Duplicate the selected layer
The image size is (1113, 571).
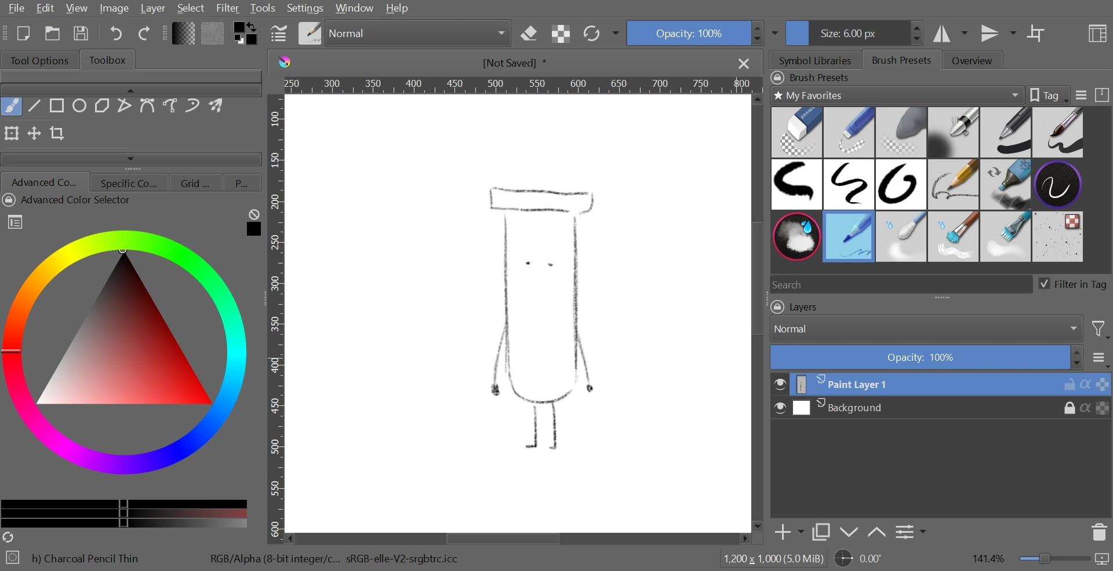point(821,532)
